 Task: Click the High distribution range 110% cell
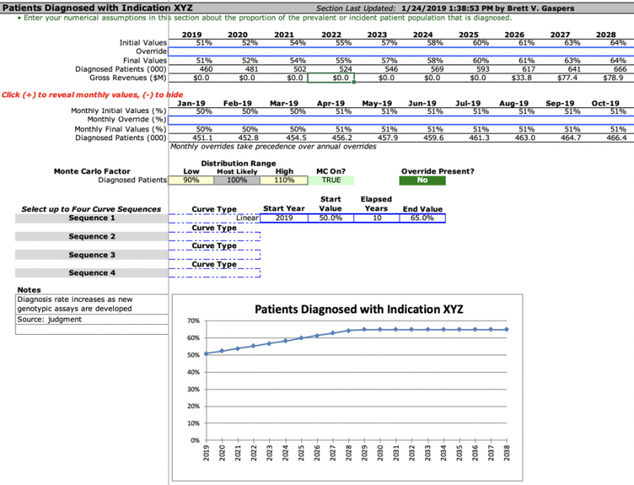[283, 180]
